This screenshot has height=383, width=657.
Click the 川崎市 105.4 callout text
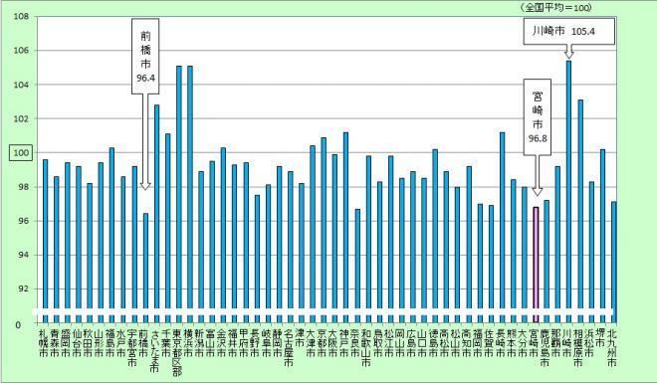(563, 31)
